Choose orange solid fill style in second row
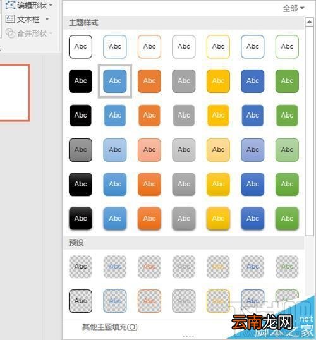 click(149, 81)
